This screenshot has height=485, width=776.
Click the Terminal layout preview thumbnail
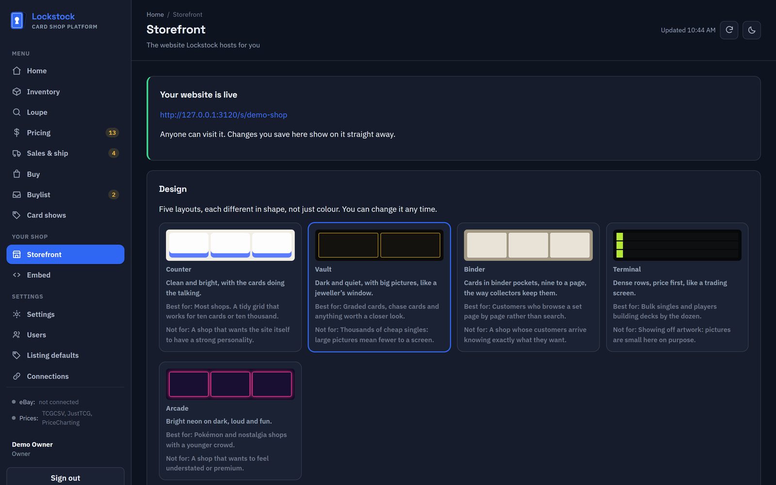pyautogui.click(x=677, y=245)
